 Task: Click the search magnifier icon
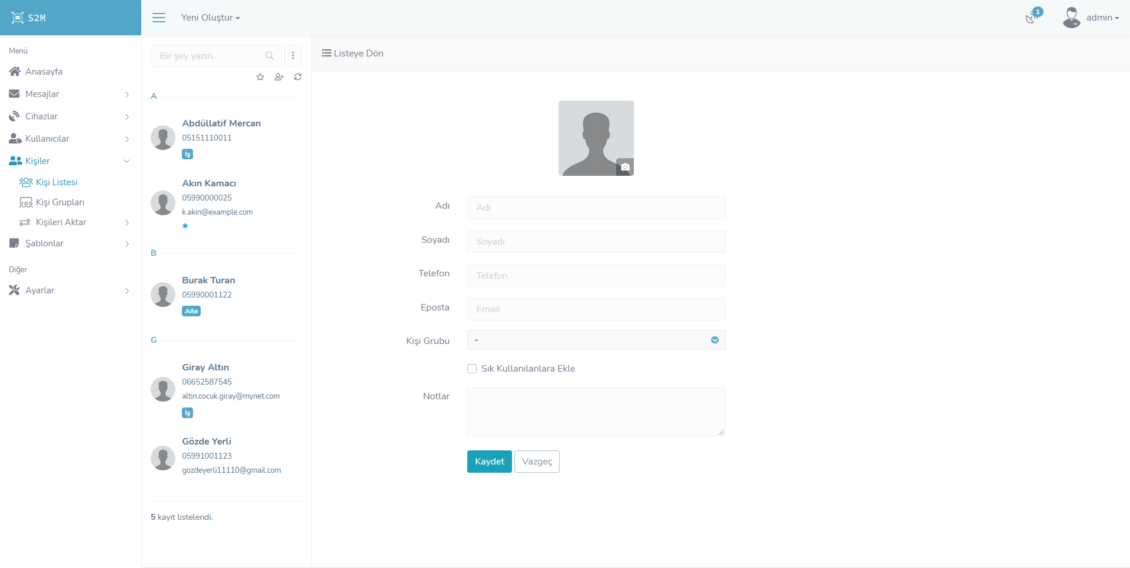tap(270, 56)
